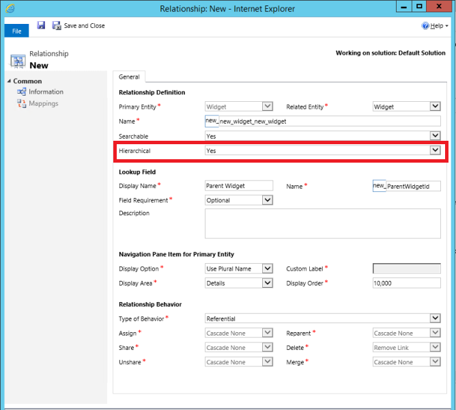Expand the Related Entity dropdown
Screen dimensions: 456x410
coord(434,107)
